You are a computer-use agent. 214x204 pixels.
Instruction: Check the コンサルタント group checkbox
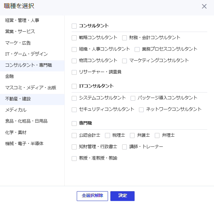(74, 26)
